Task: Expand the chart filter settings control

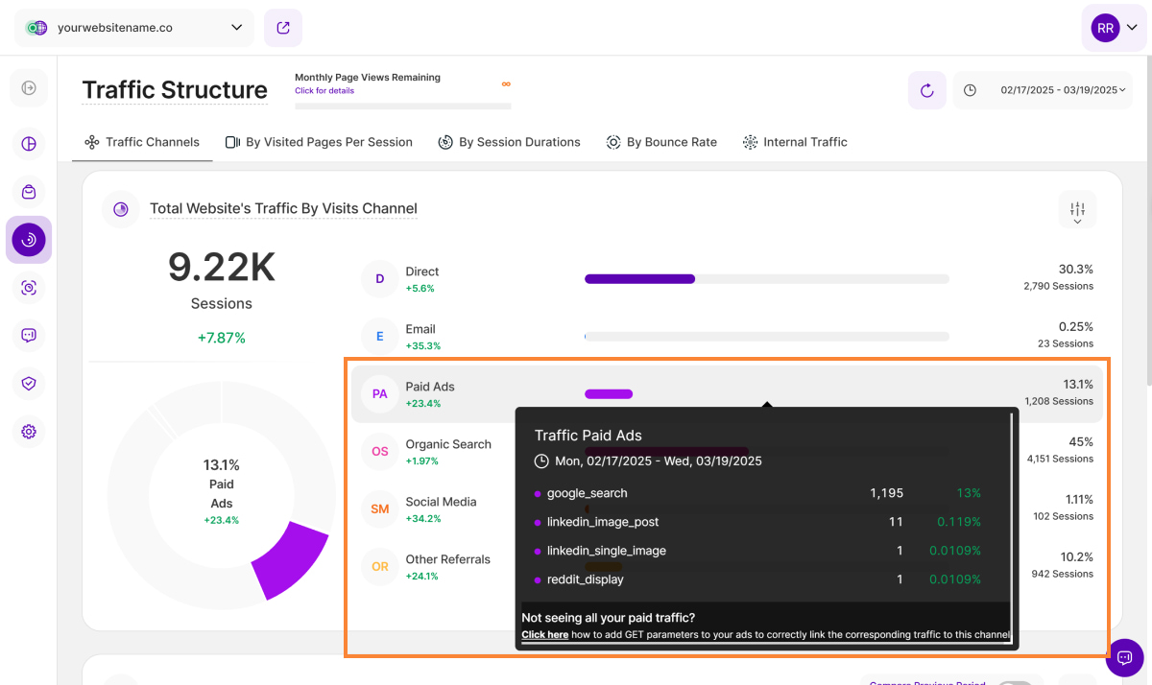Action: point(1077,210)
